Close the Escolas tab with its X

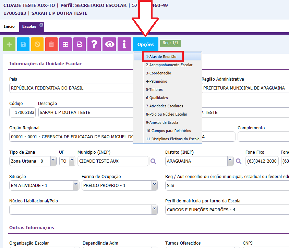click(41, 25)
